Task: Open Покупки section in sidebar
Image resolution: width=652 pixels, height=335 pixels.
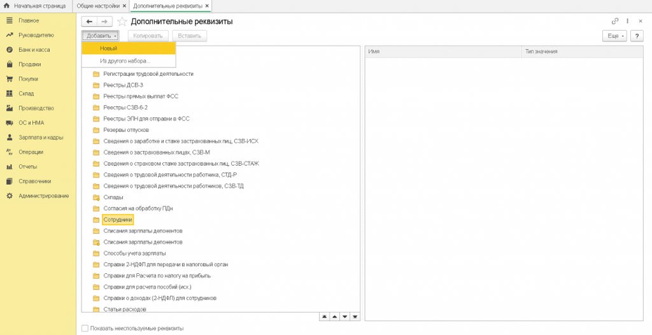Action: [x=28, y=79]
